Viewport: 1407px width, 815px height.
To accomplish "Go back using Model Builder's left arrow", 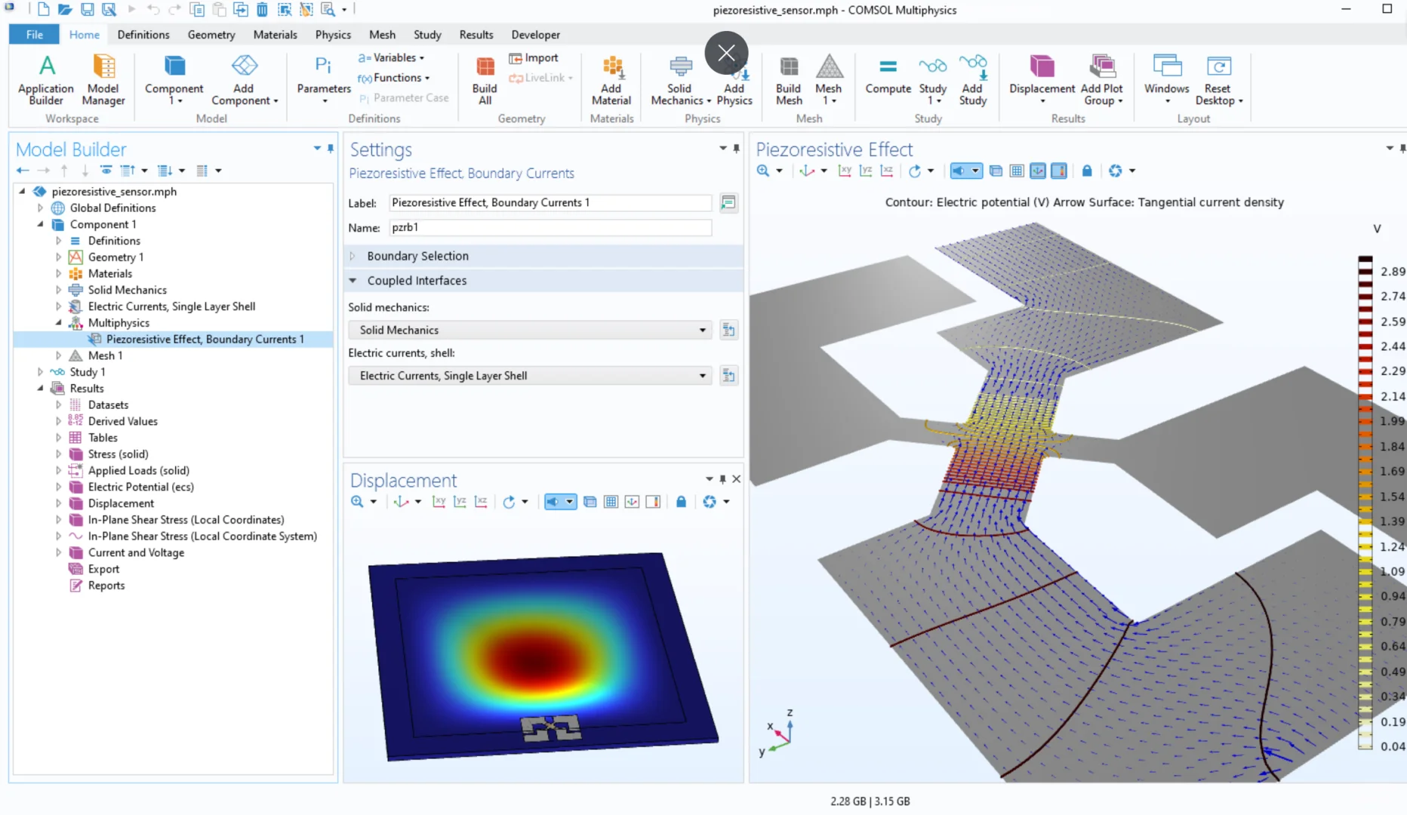I will tap(23, 171).
